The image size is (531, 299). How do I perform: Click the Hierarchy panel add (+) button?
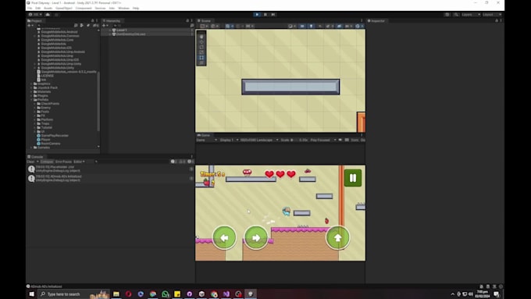pyautogui.click(x=105, y=26)
